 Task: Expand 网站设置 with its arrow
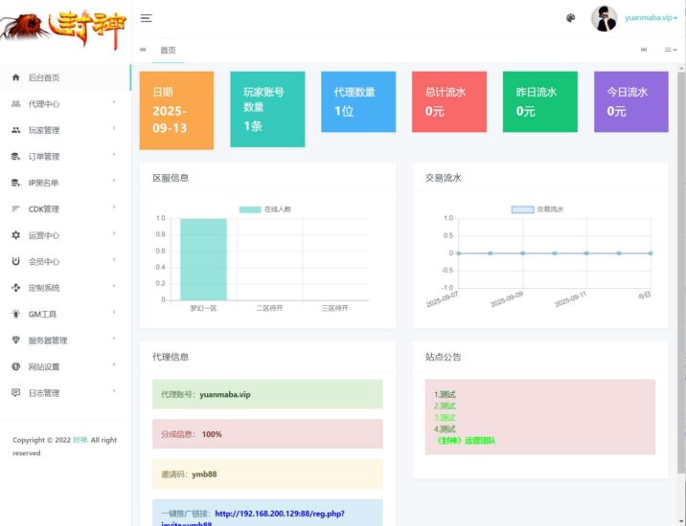pos(114,364)
